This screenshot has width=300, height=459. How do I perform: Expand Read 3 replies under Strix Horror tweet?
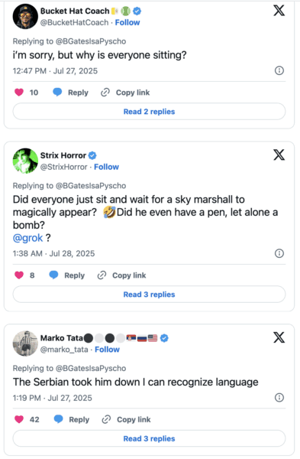click(149, 295)
